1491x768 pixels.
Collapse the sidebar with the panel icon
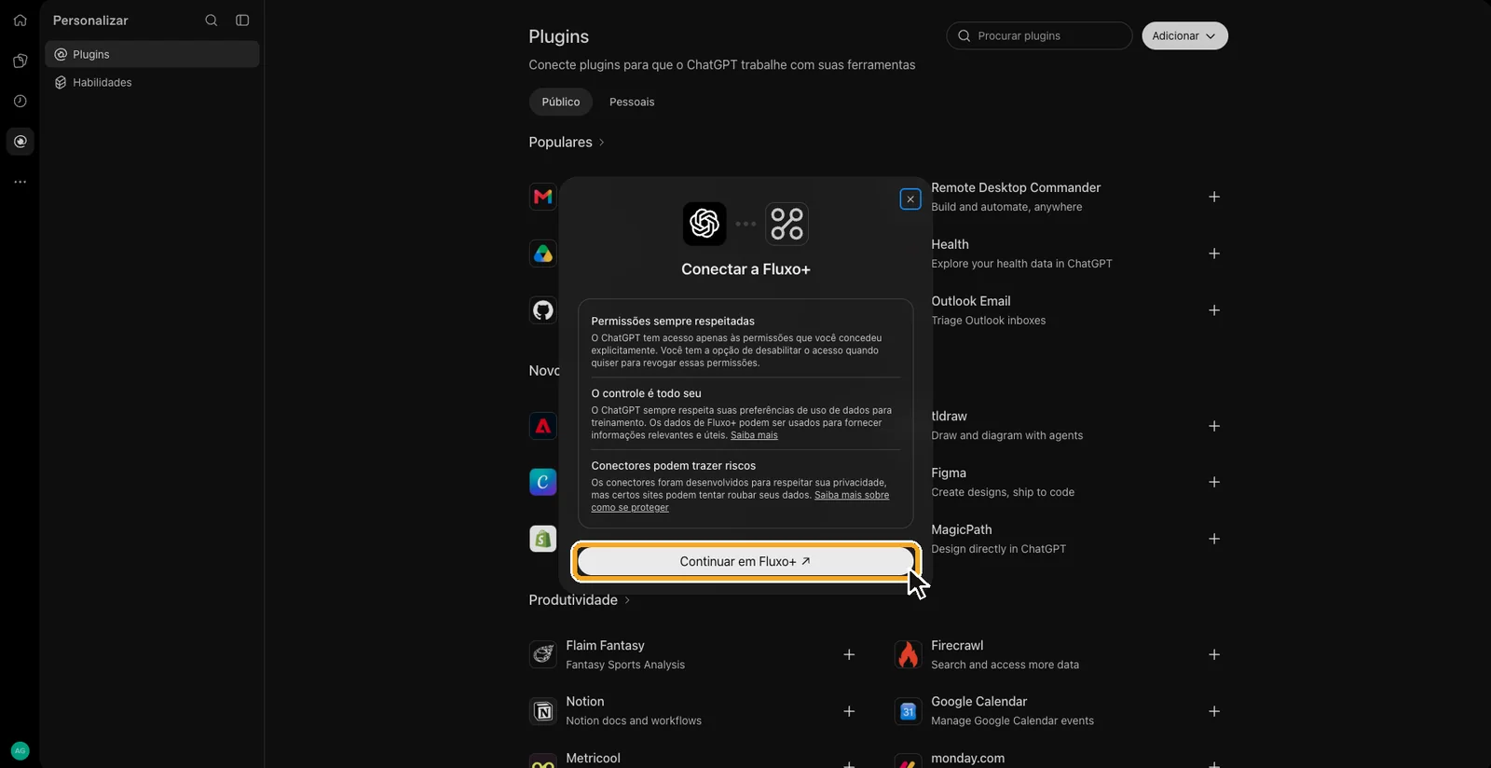coord(242,21)
